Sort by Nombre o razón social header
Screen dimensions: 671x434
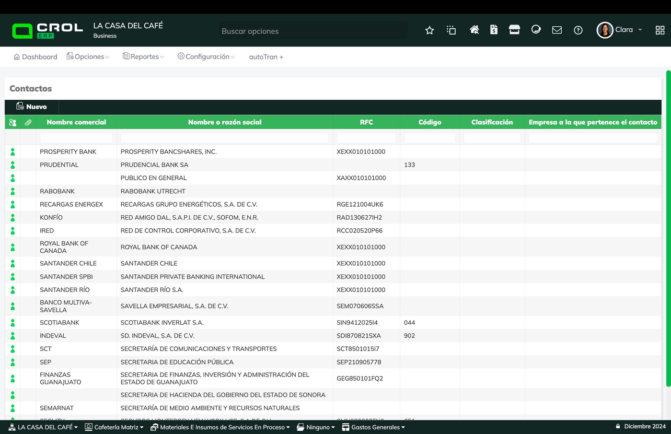(225, 122)
